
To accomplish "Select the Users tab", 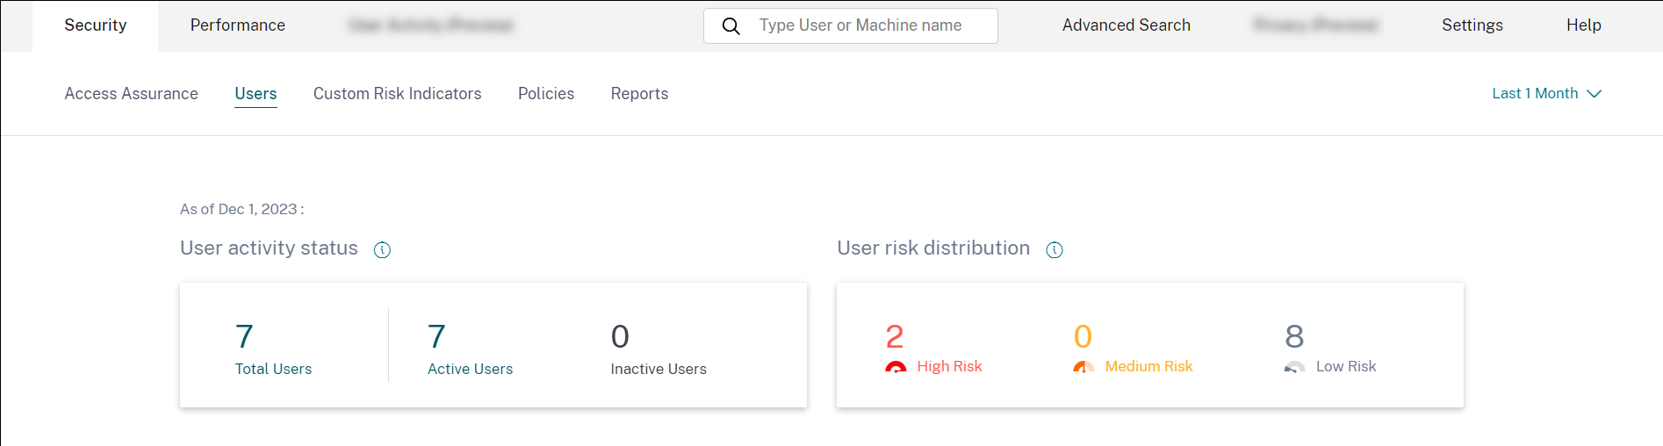I will coord(256,94).
